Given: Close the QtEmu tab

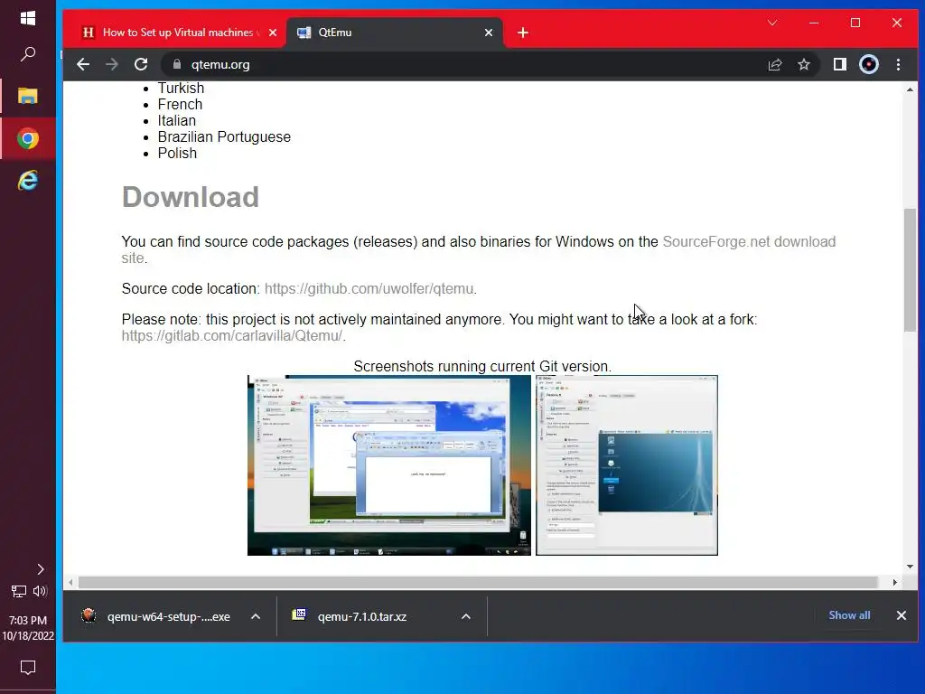Looking at the screenshot, I should coord(489,33).
